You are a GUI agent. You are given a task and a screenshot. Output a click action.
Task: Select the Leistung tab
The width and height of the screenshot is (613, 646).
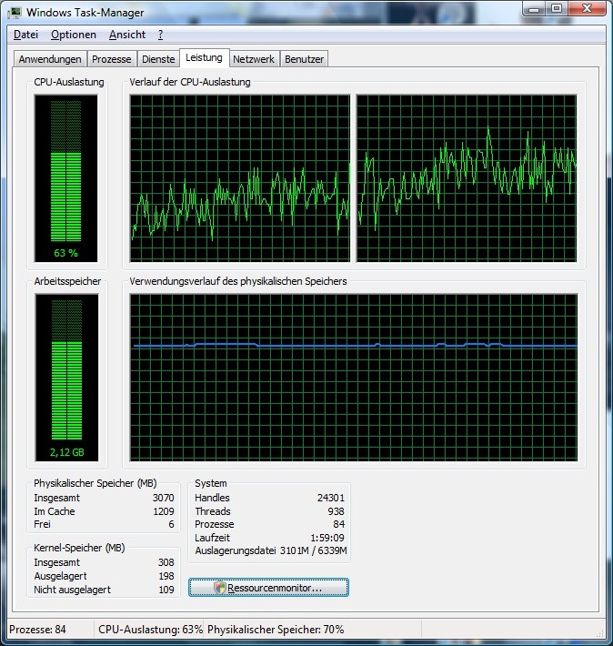[204, 58]
